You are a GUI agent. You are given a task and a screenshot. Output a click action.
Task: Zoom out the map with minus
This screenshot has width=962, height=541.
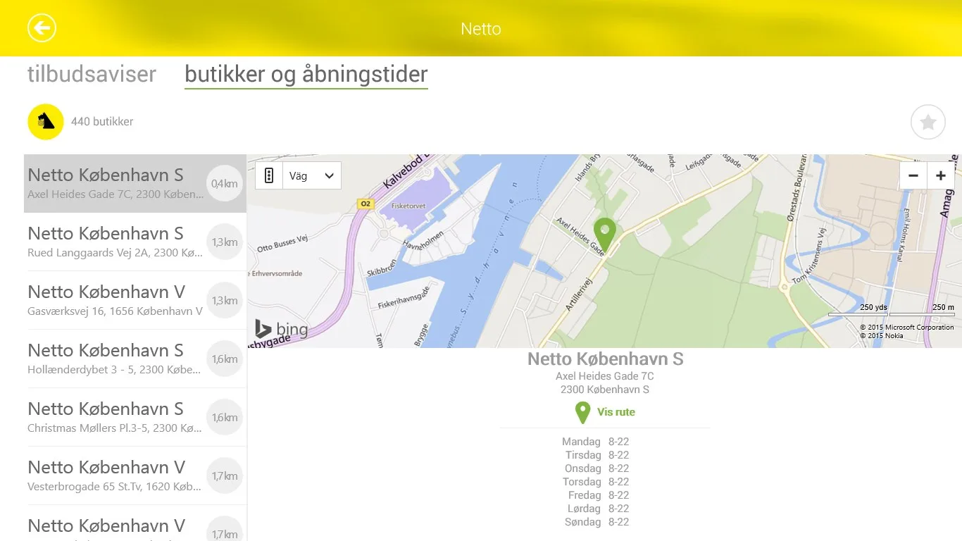(913, 175)
